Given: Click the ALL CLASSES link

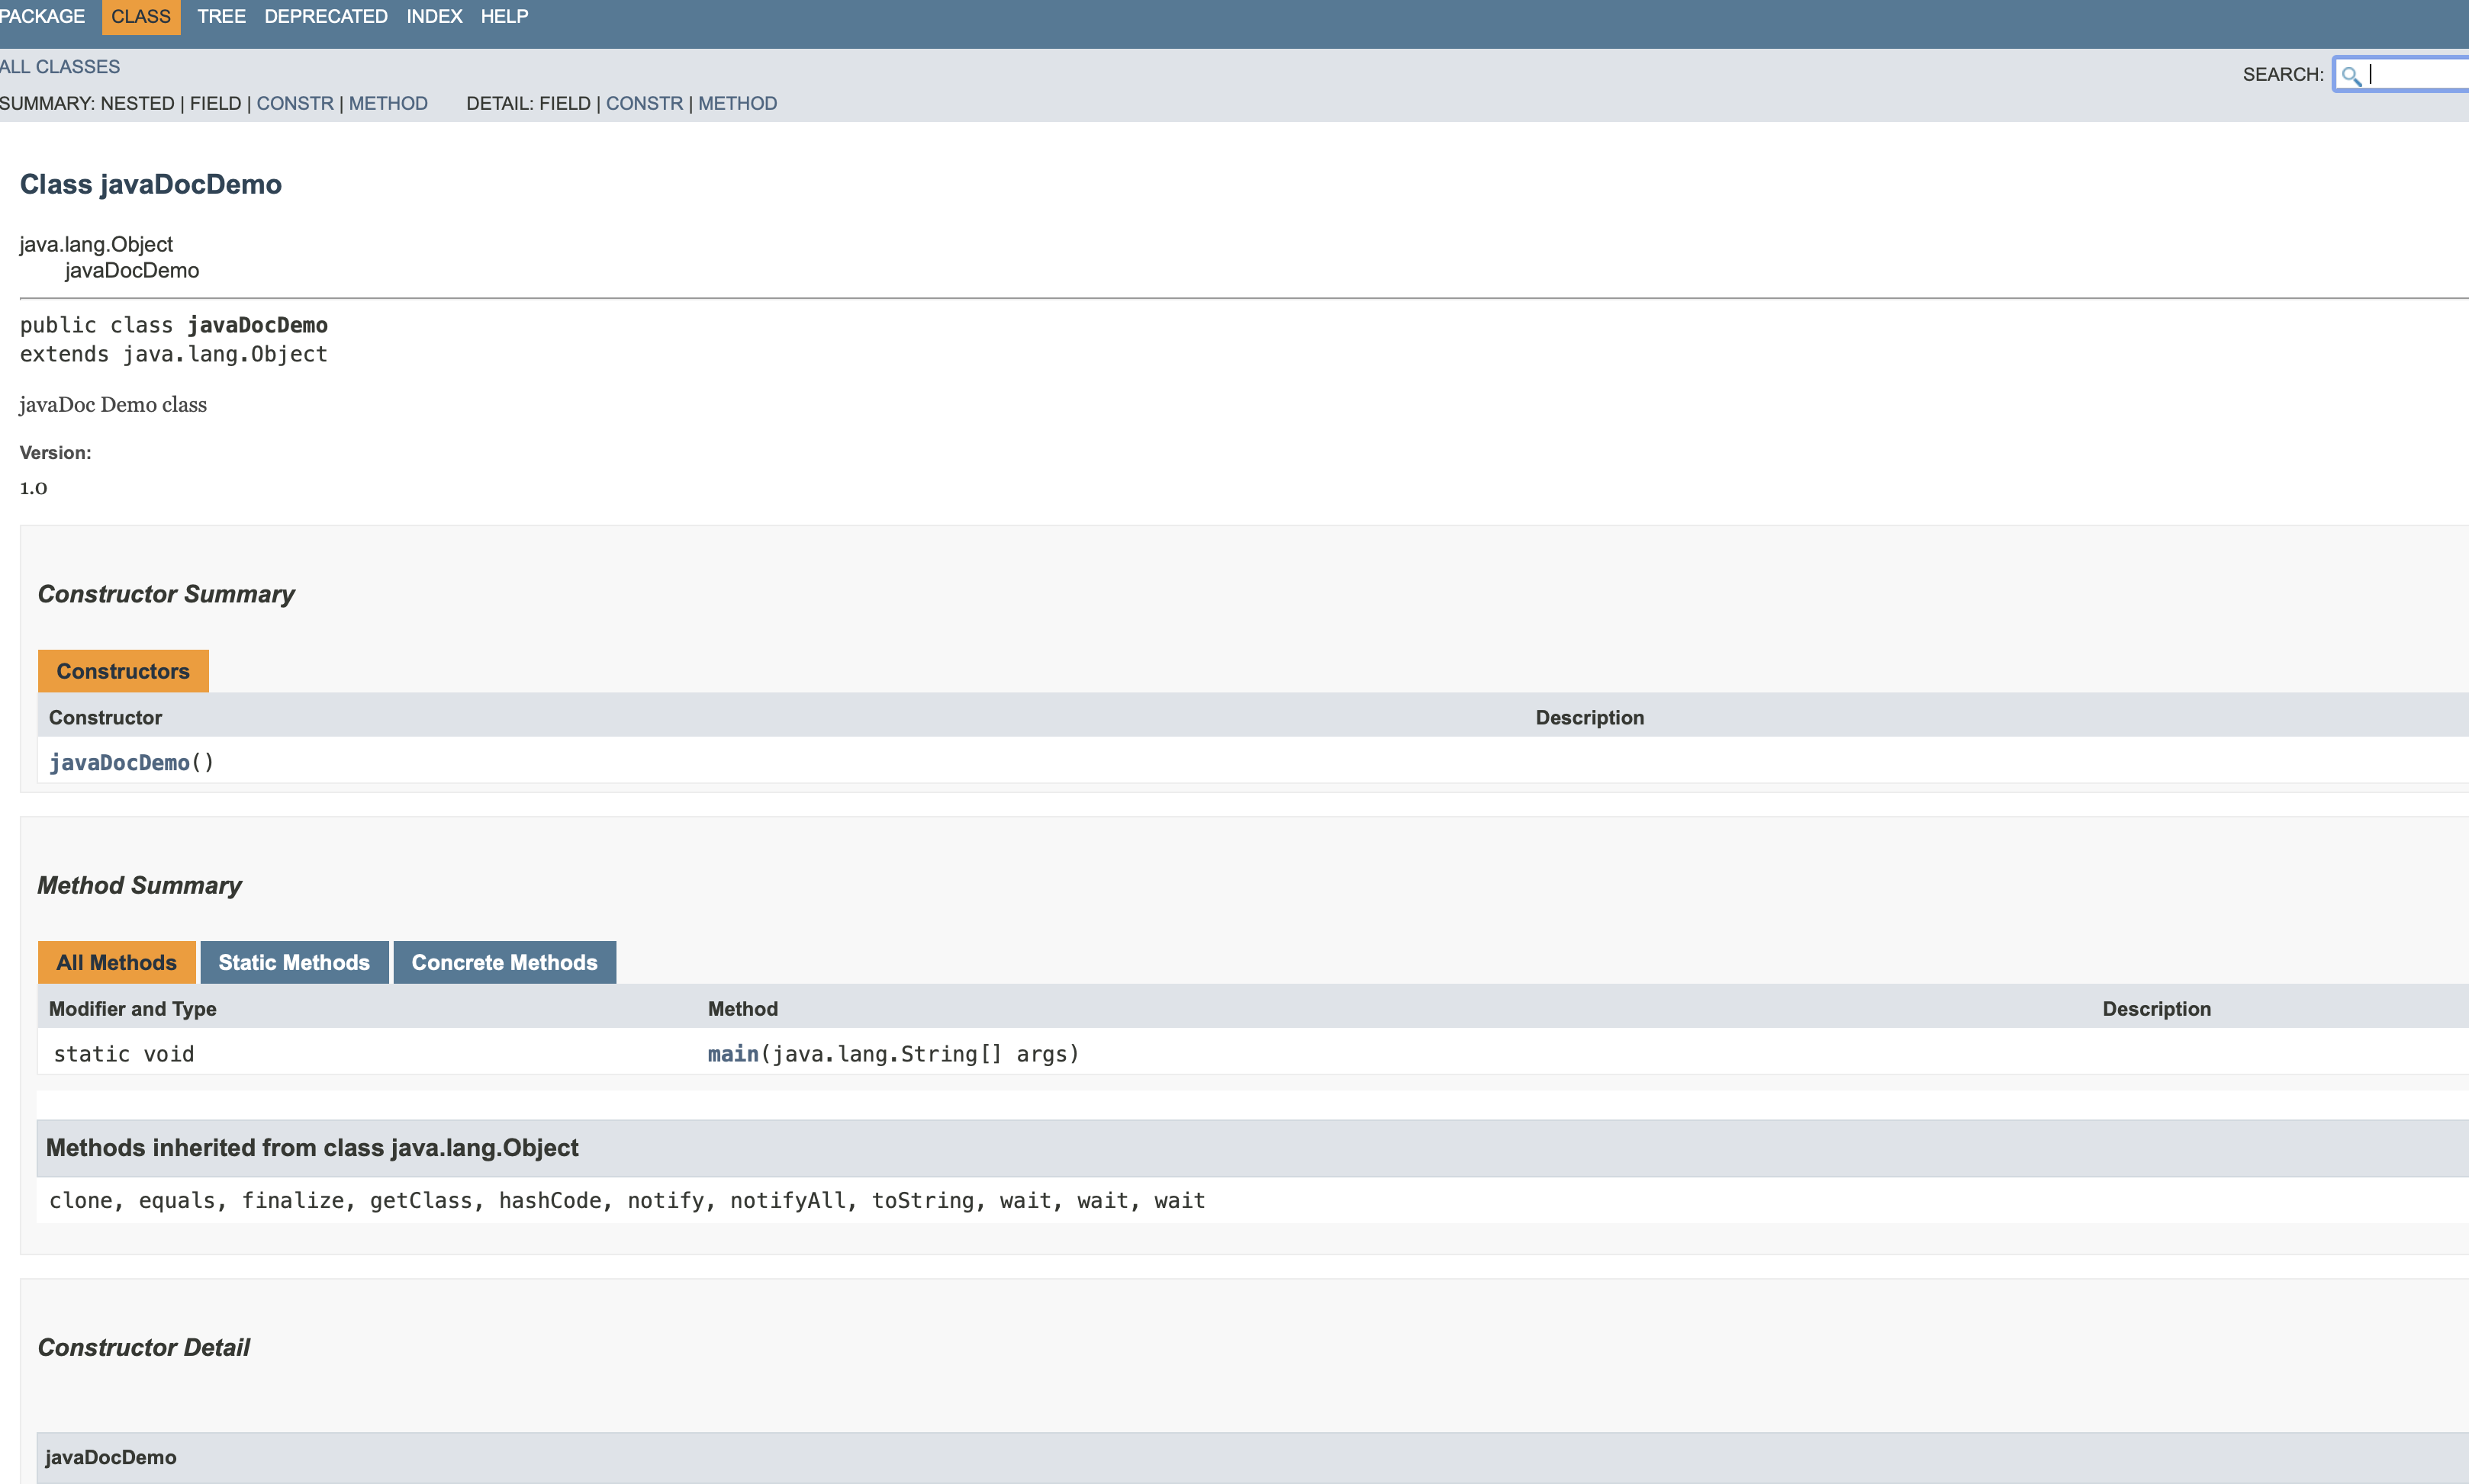Looking at the screenshot, I should point(60,67).
